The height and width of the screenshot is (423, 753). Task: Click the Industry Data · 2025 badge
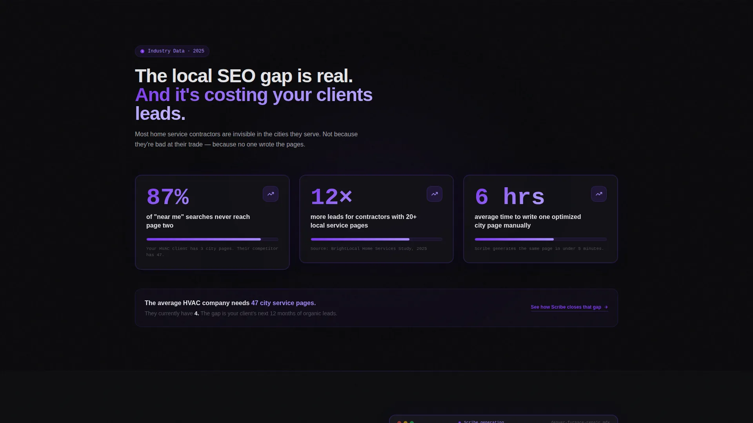coord(172,51)
